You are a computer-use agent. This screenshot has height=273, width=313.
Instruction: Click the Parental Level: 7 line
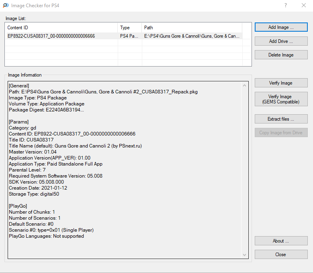click(x=27, y=170)
